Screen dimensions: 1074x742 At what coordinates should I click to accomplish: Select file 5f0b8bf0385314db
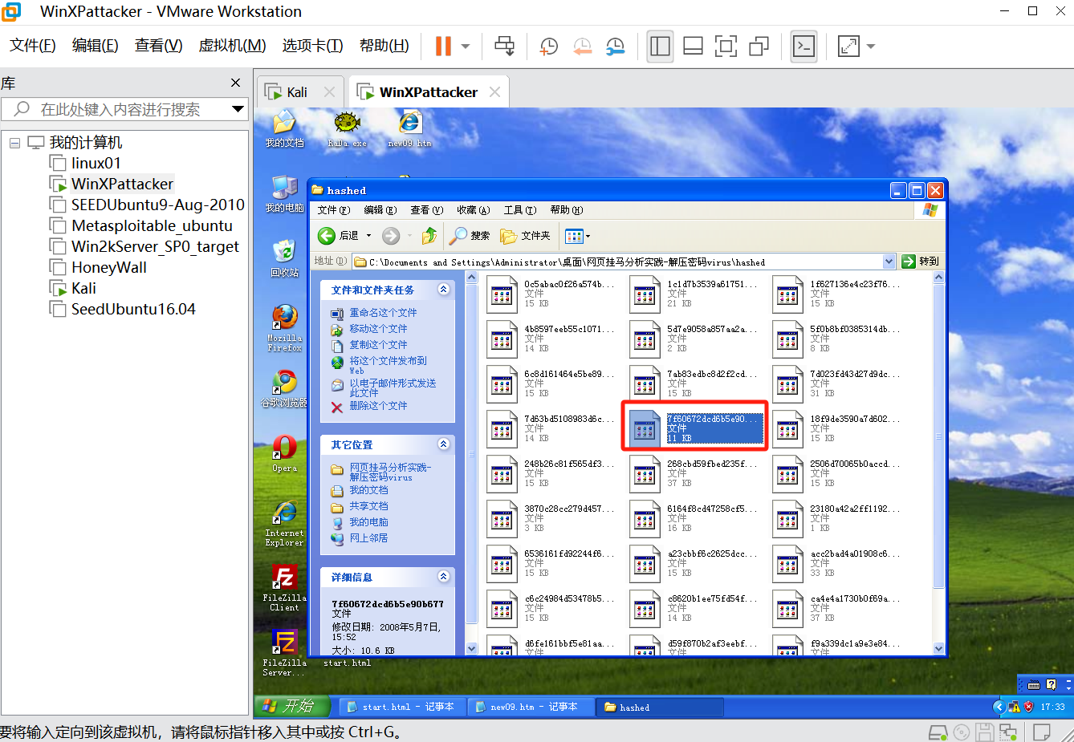[x=836, y=339]
